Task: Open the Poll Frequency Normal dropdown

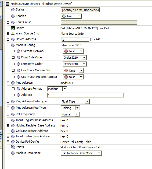Action: (77, 114)
